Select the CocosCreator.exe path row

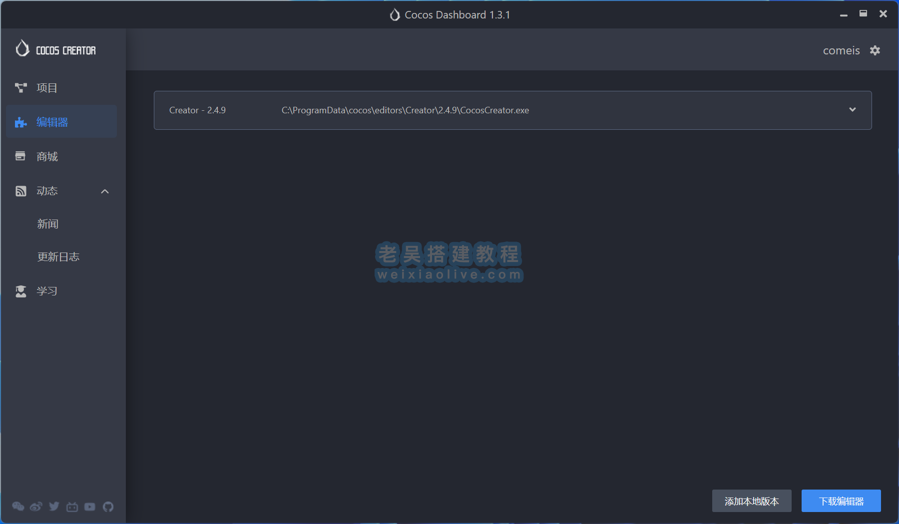tap(405, 110)
